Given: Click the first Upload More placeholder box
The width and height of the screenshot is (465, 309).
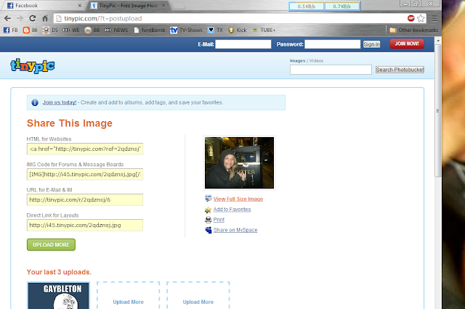Looking at the screenshot, I should tap(128, 295).
